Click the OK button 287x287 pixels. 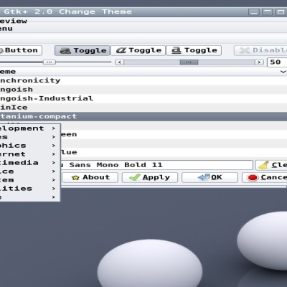pos(210,177)
